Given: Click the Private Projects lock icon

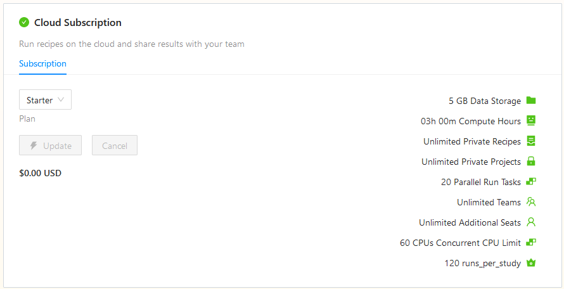Looking at the screenshot, I should [x=531, y=162].
